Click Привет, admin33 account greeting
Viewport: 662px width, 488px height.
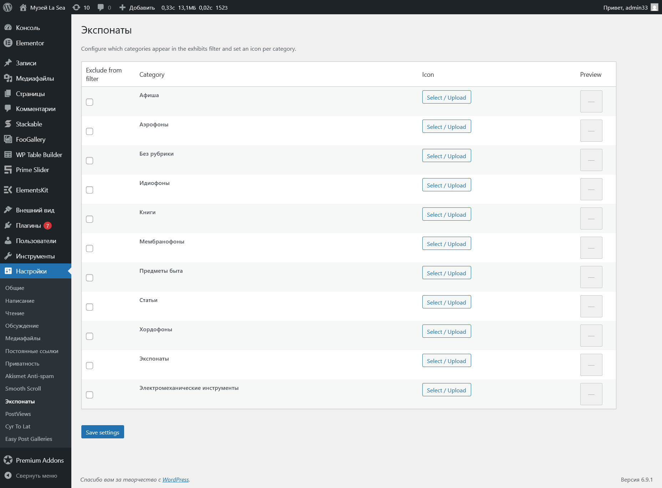click(626, 7)
